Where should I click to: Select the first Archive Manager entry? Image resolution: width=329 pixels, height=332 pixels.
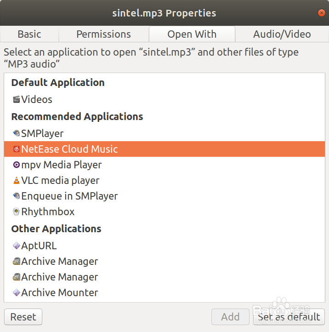coord(164,261)
